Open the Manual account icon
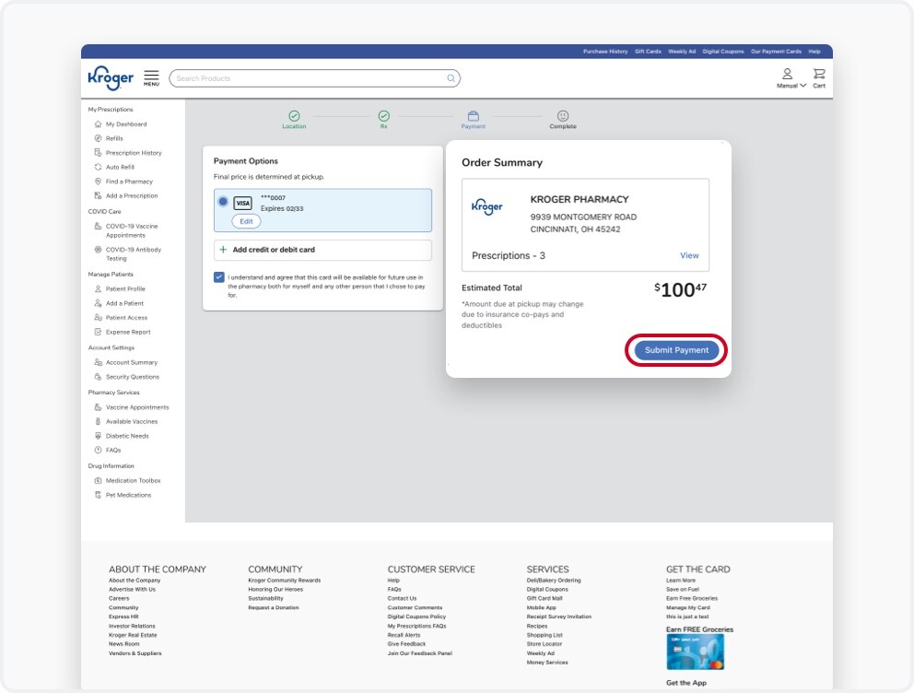The image size is (914, 693). pyautogui.click(x=787, y=74)
